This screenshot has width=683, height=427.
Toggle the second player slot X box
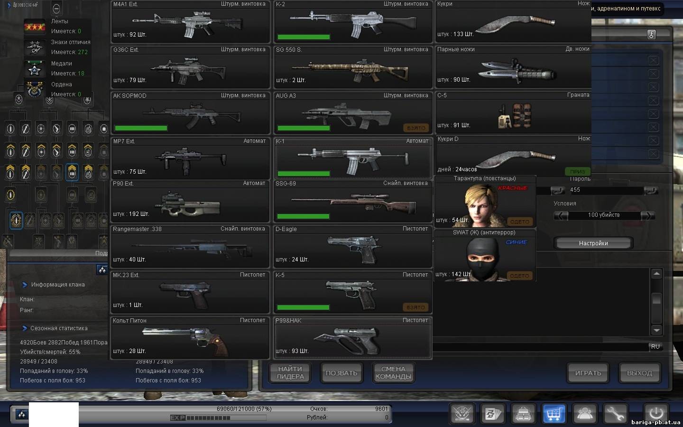(x=653, y=74)
